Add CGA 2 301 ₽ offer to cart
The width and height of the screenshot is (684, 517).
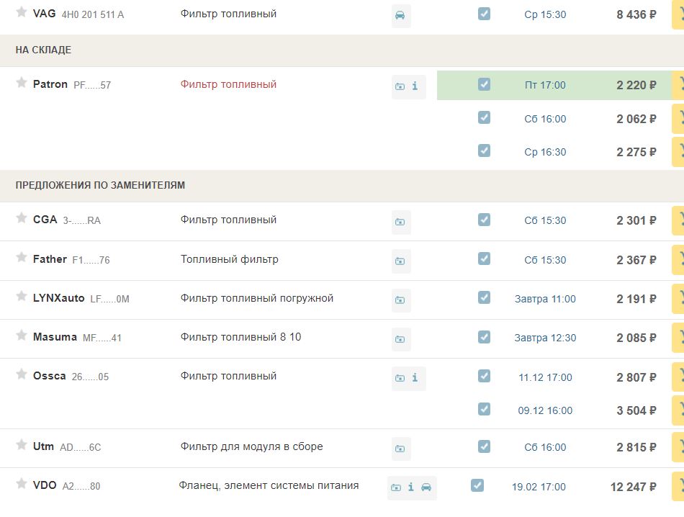point(678,220)
